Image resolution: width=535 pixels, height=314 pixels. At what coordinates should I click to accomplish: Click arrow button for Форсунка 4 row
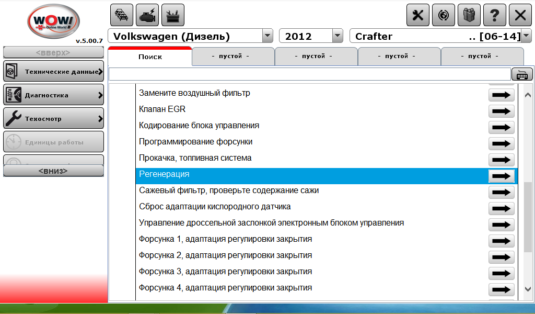(501, 290)
